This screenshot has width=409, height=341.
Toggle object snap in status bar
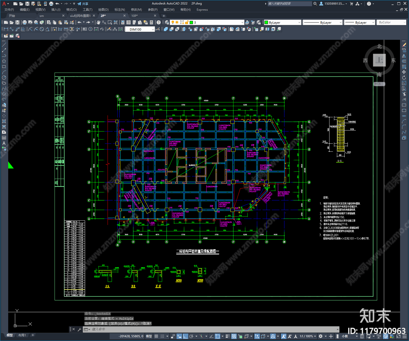tap(218, 336)
